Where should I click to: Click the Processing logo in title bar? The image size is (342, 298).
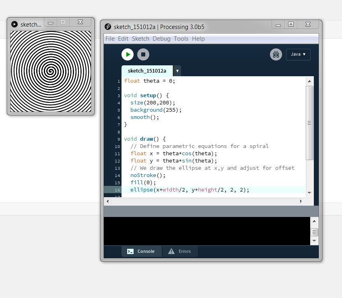point(108,27)
